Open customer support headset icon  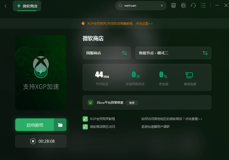(x=193, y=5)
